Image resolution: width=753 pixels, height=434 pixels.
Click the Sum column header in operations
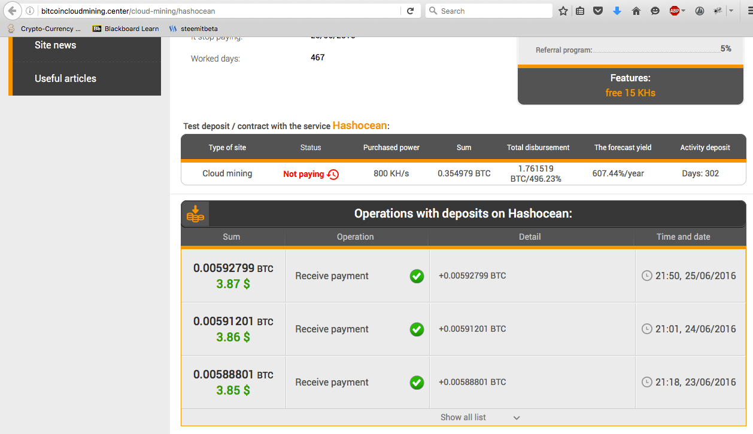(x=232, y=237)
